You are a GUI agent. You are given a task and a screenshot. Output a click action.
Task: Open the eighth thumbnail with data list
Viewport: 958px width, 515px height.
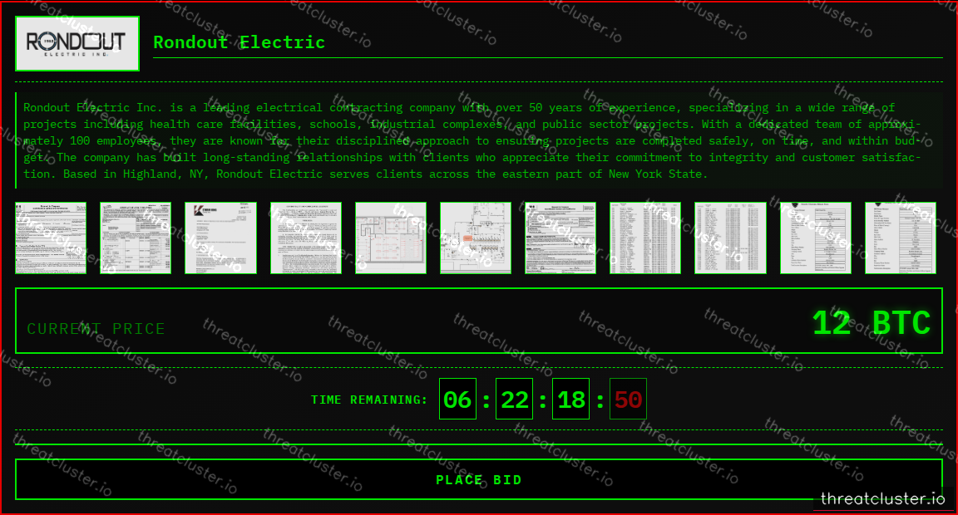(x=645, y=238)
